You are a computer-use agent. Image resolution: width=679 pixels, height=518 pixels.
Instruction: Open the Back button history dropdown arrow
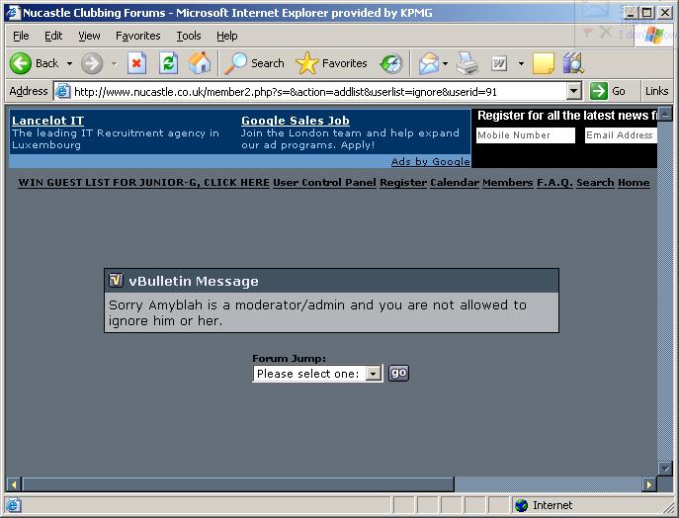(69, 63)
